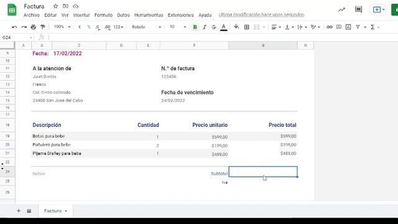Open the Ayuda menu
398x224 pixels.
tap(205, 15)
